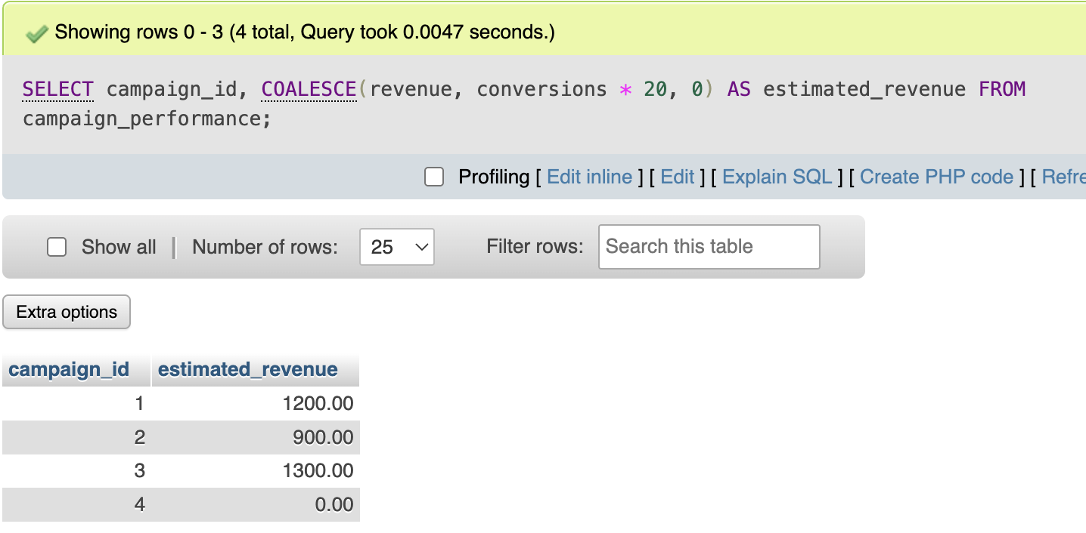Select the row with campaign_id 4
Screen dimensions: 1086x533
182,504
